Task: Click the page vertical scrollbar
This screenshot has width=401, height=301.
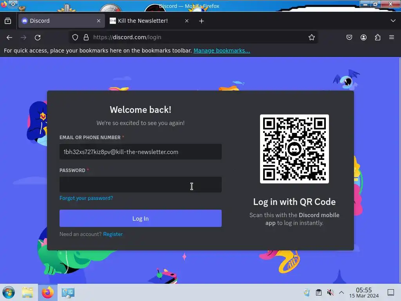Action: [399, 170]
